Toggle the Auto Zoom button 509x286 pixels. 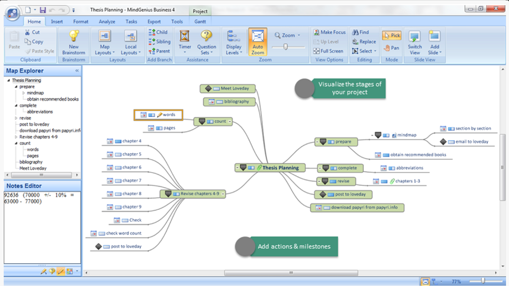coord(258,41)
